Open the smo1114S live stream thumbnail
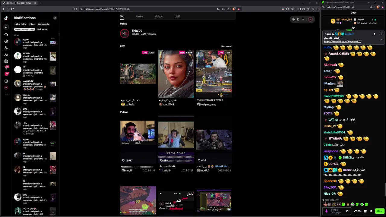The image size is (386, 217). (176, 74)
